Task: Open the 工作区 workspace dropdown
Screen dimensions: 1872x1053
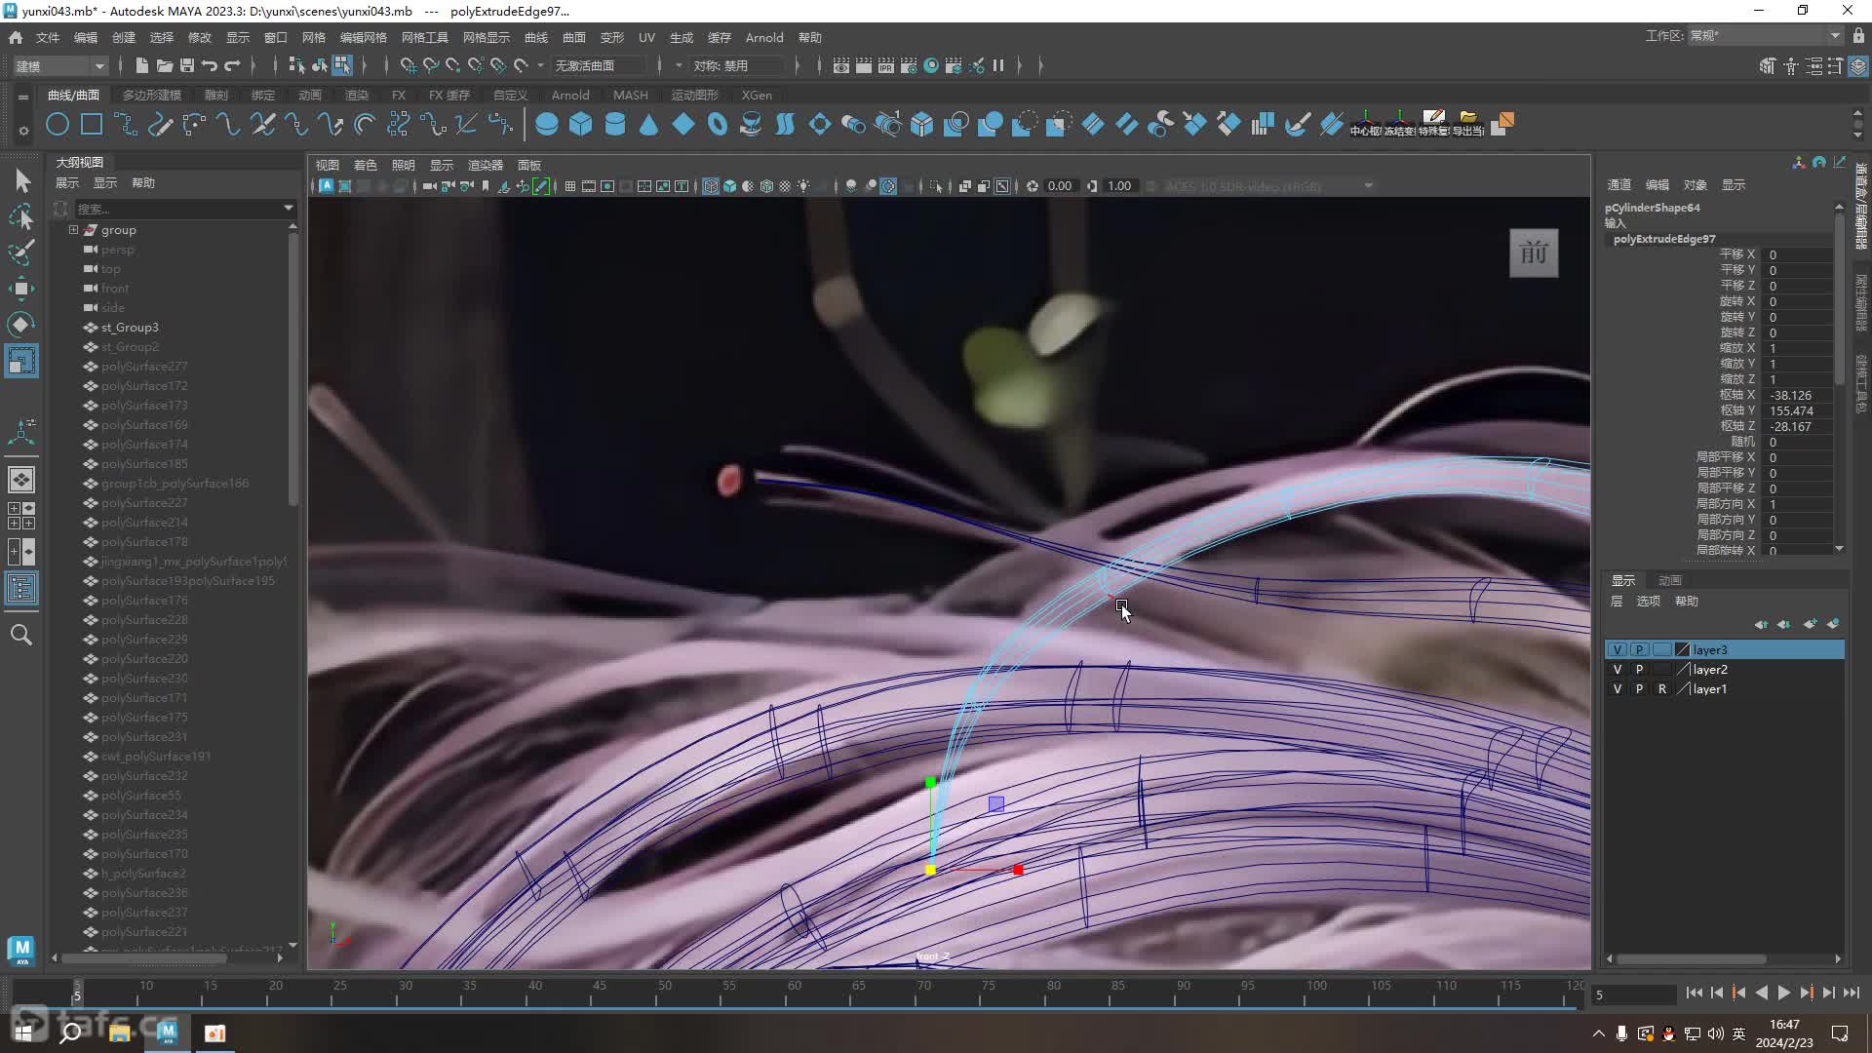Action: point(1766,36)
